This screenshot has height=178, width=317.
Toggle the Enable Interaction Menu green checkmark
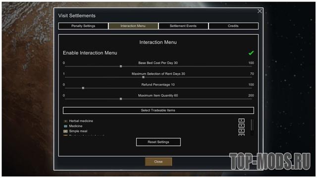click(x=251, y=53)
